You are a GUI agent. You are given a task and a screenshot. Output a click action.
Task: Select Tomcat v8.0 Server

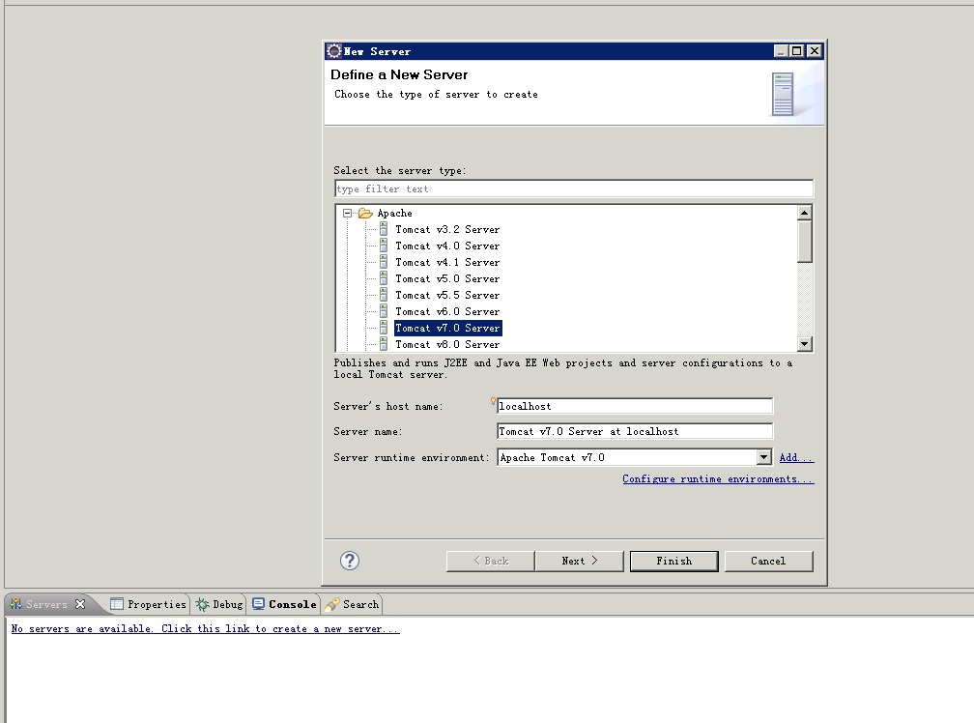[x=447, y=344]
